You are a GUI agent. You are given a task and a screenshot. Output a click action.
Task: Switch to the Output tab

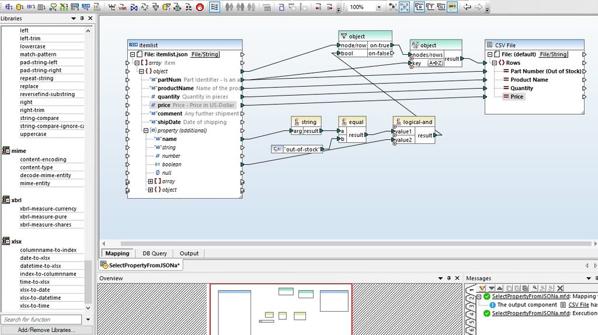(189, 253)
